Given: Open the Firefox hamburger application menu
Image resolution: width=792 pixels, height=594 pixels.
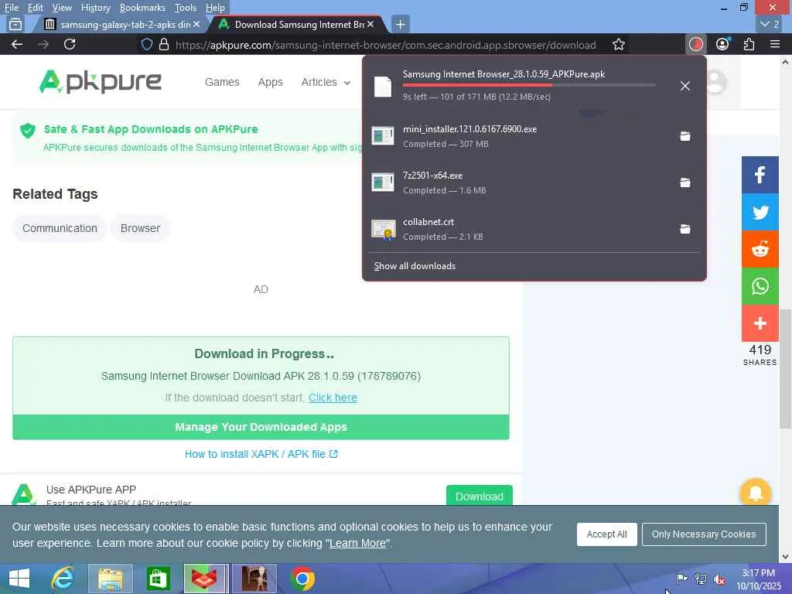Looking at the screenshot, I should [x=775, y=44].
